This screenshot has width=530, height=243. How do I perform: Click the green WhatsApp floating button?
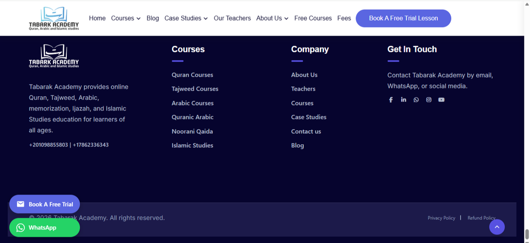pos(45,228)
